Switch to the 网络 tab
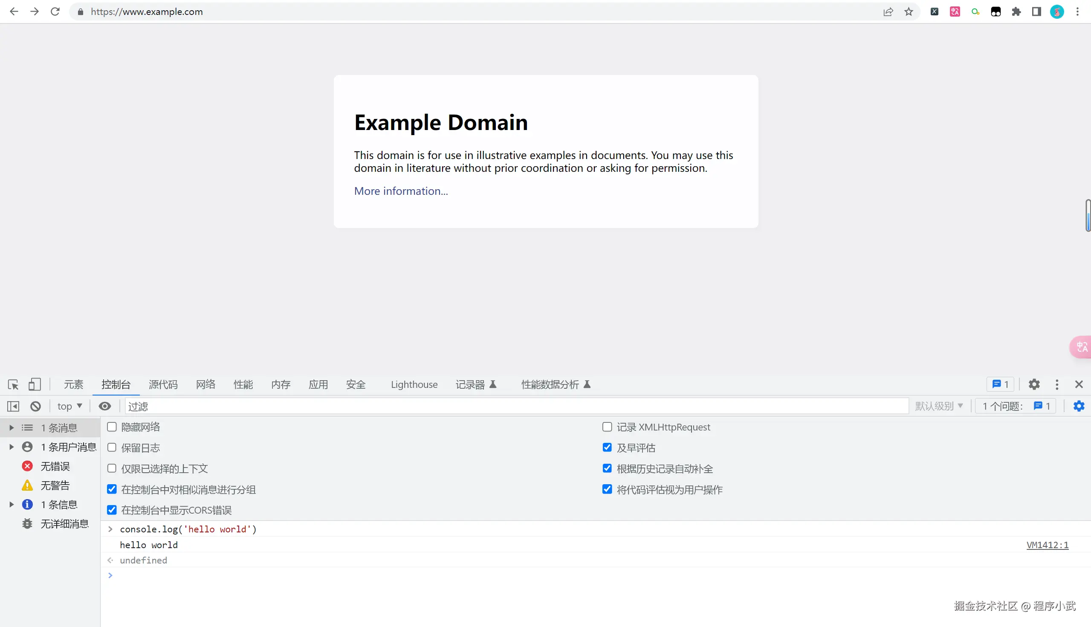Image resolution: width=1091 pixels, height=627 pixels. (205, 384)
